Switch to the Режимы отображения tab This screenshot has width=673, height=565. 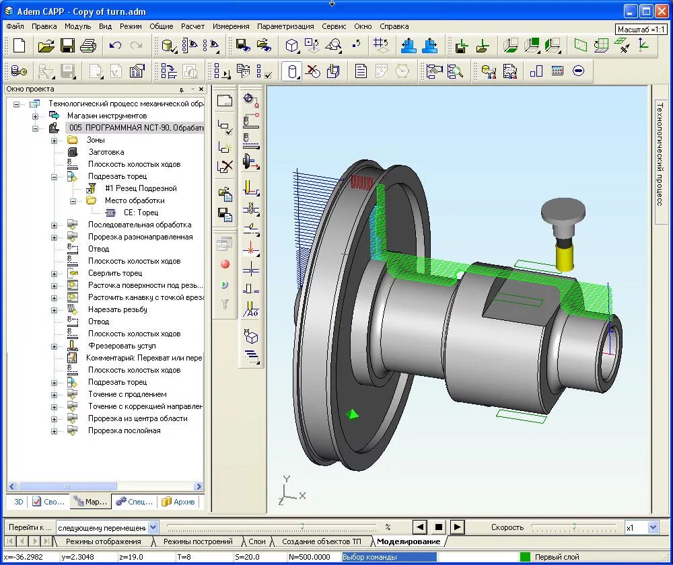(104, 541)
